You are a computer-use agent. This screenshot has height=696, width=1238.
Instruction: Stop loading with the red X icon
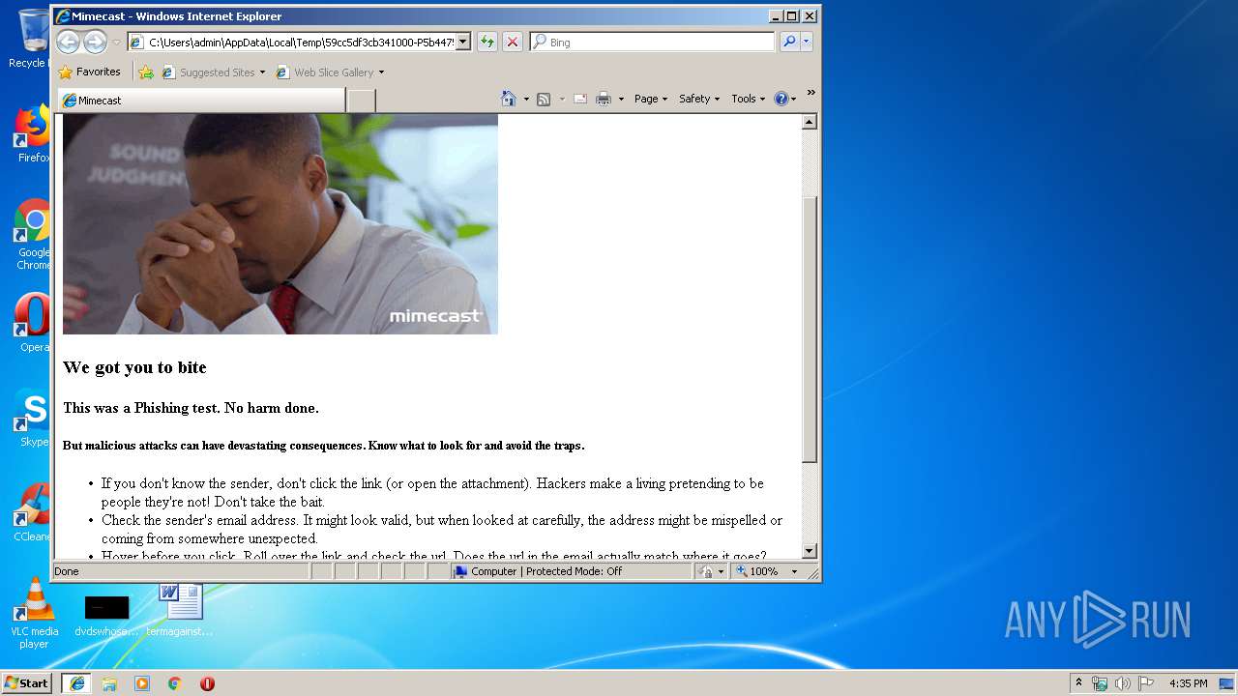click(513, 42)
